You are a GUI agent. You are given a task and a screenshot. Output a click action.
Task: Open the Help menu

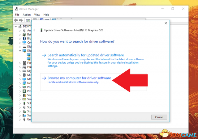[46, 15]
